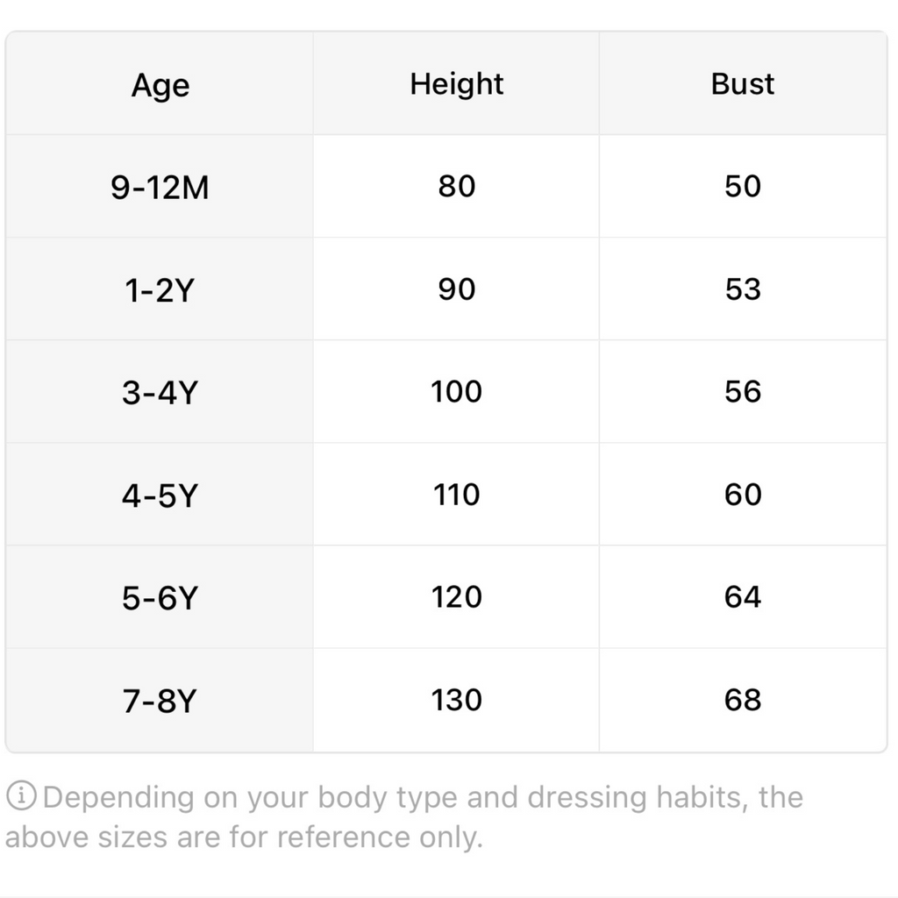Select the Bust column header
This screenshot has height=898, width=898.
pos(743,84)
